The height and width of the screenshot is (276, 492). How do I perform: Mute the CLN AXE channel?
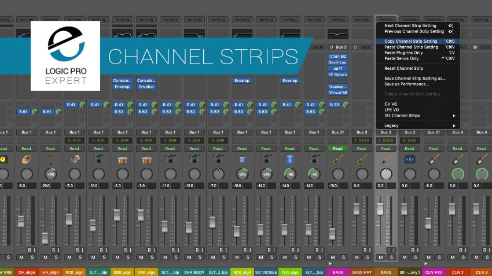pos(428,257)
